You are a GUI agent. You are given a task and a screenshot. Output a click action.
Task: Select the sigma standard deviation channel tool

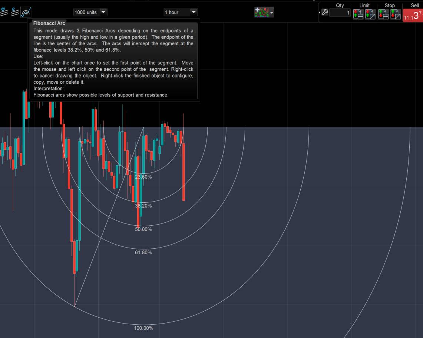coord(4,11)
